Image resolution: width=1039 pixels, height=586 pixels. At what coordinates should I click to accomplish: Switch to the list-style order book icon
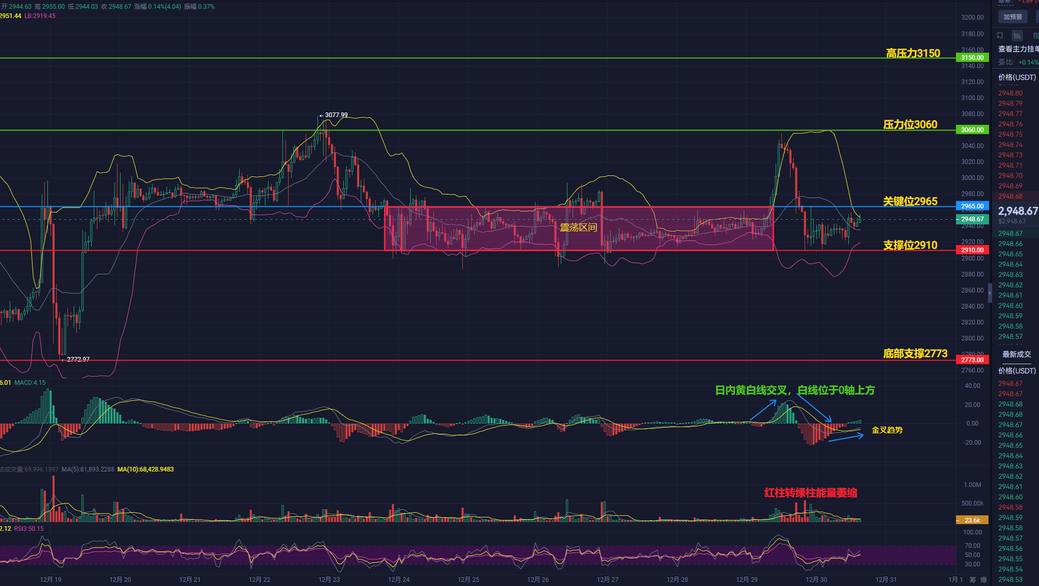click(1035, 36)
